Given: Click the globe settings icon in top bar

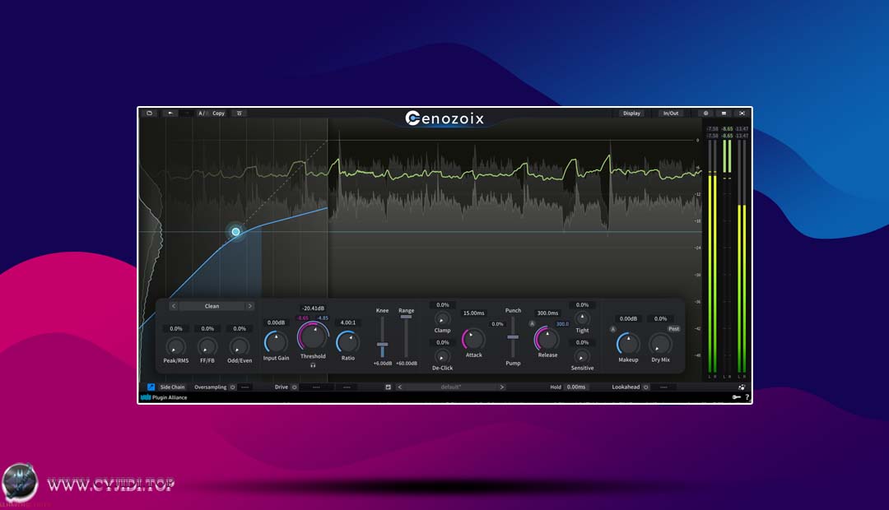Looking at the screenshot, I should [706, 114].
